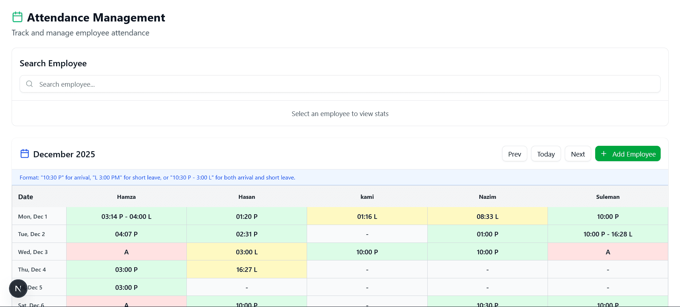Viewport: 680px width, 307px height.
Task: Click kami's empty Dec 2 cell
Action: point(367,234)
